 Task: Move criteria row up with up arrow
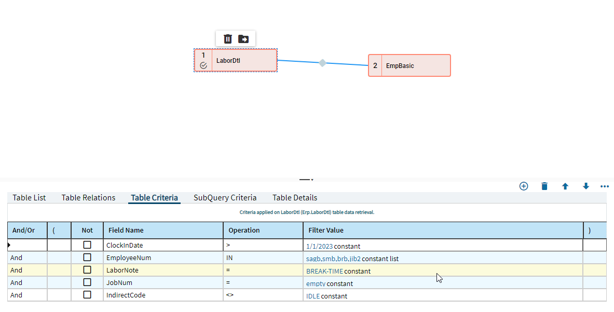pyautogui.click(x=565, y=186)
